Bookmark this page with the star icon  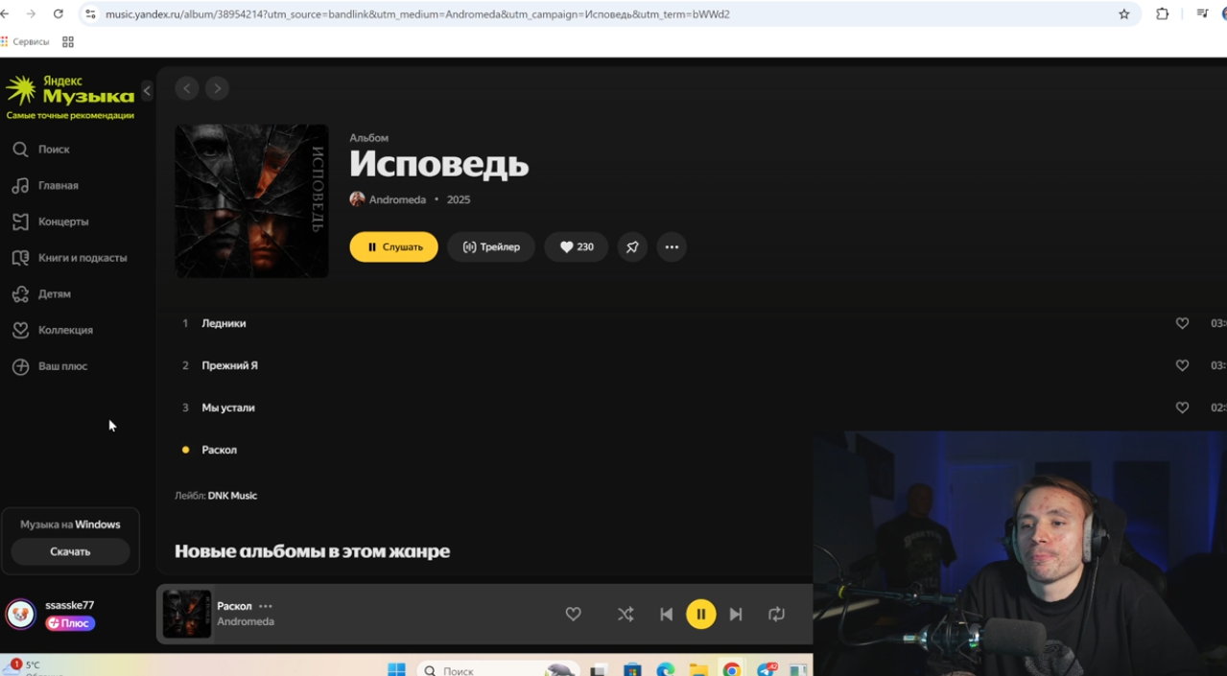(x=1124, y=14)
